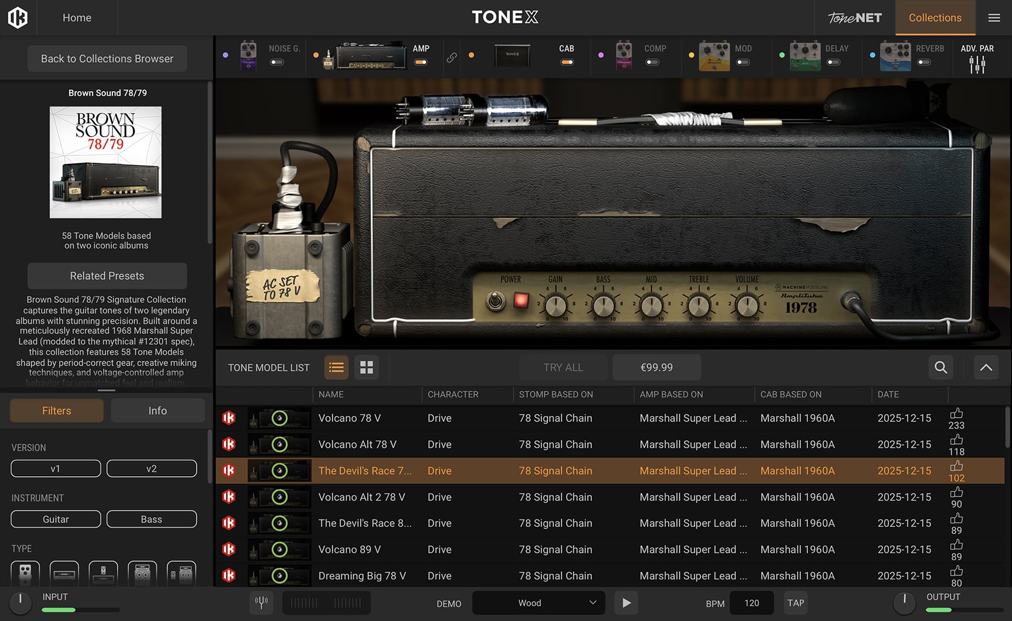Open the Wood demo dropdown
Viewport: 1012px width, 621px height.
pyautogui.click(x=539, y=603)
